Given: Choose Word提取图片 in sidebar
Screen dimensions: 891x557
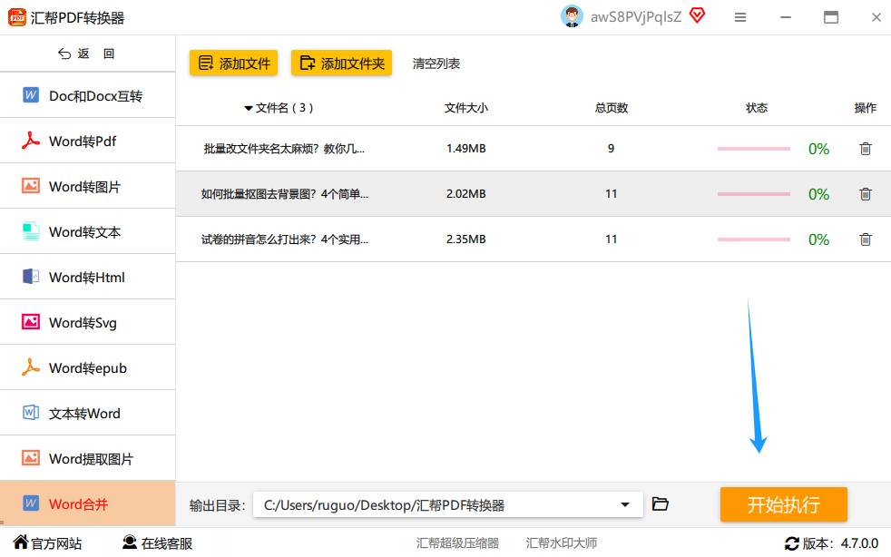Looking at the screenshot, I should click(87, 459).
